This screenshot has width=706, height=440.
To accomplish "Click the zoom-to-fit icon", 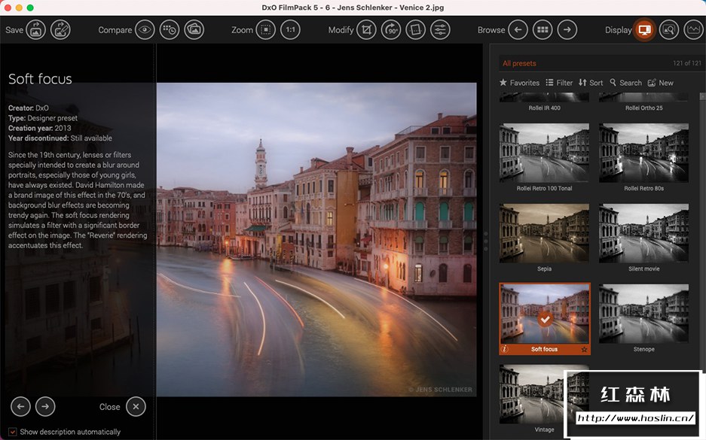I will click(265, 30).
